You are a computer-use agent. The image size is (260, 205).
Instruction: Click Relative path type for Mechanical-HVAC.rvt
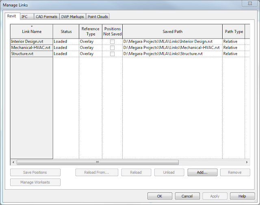tap(234, 48)
